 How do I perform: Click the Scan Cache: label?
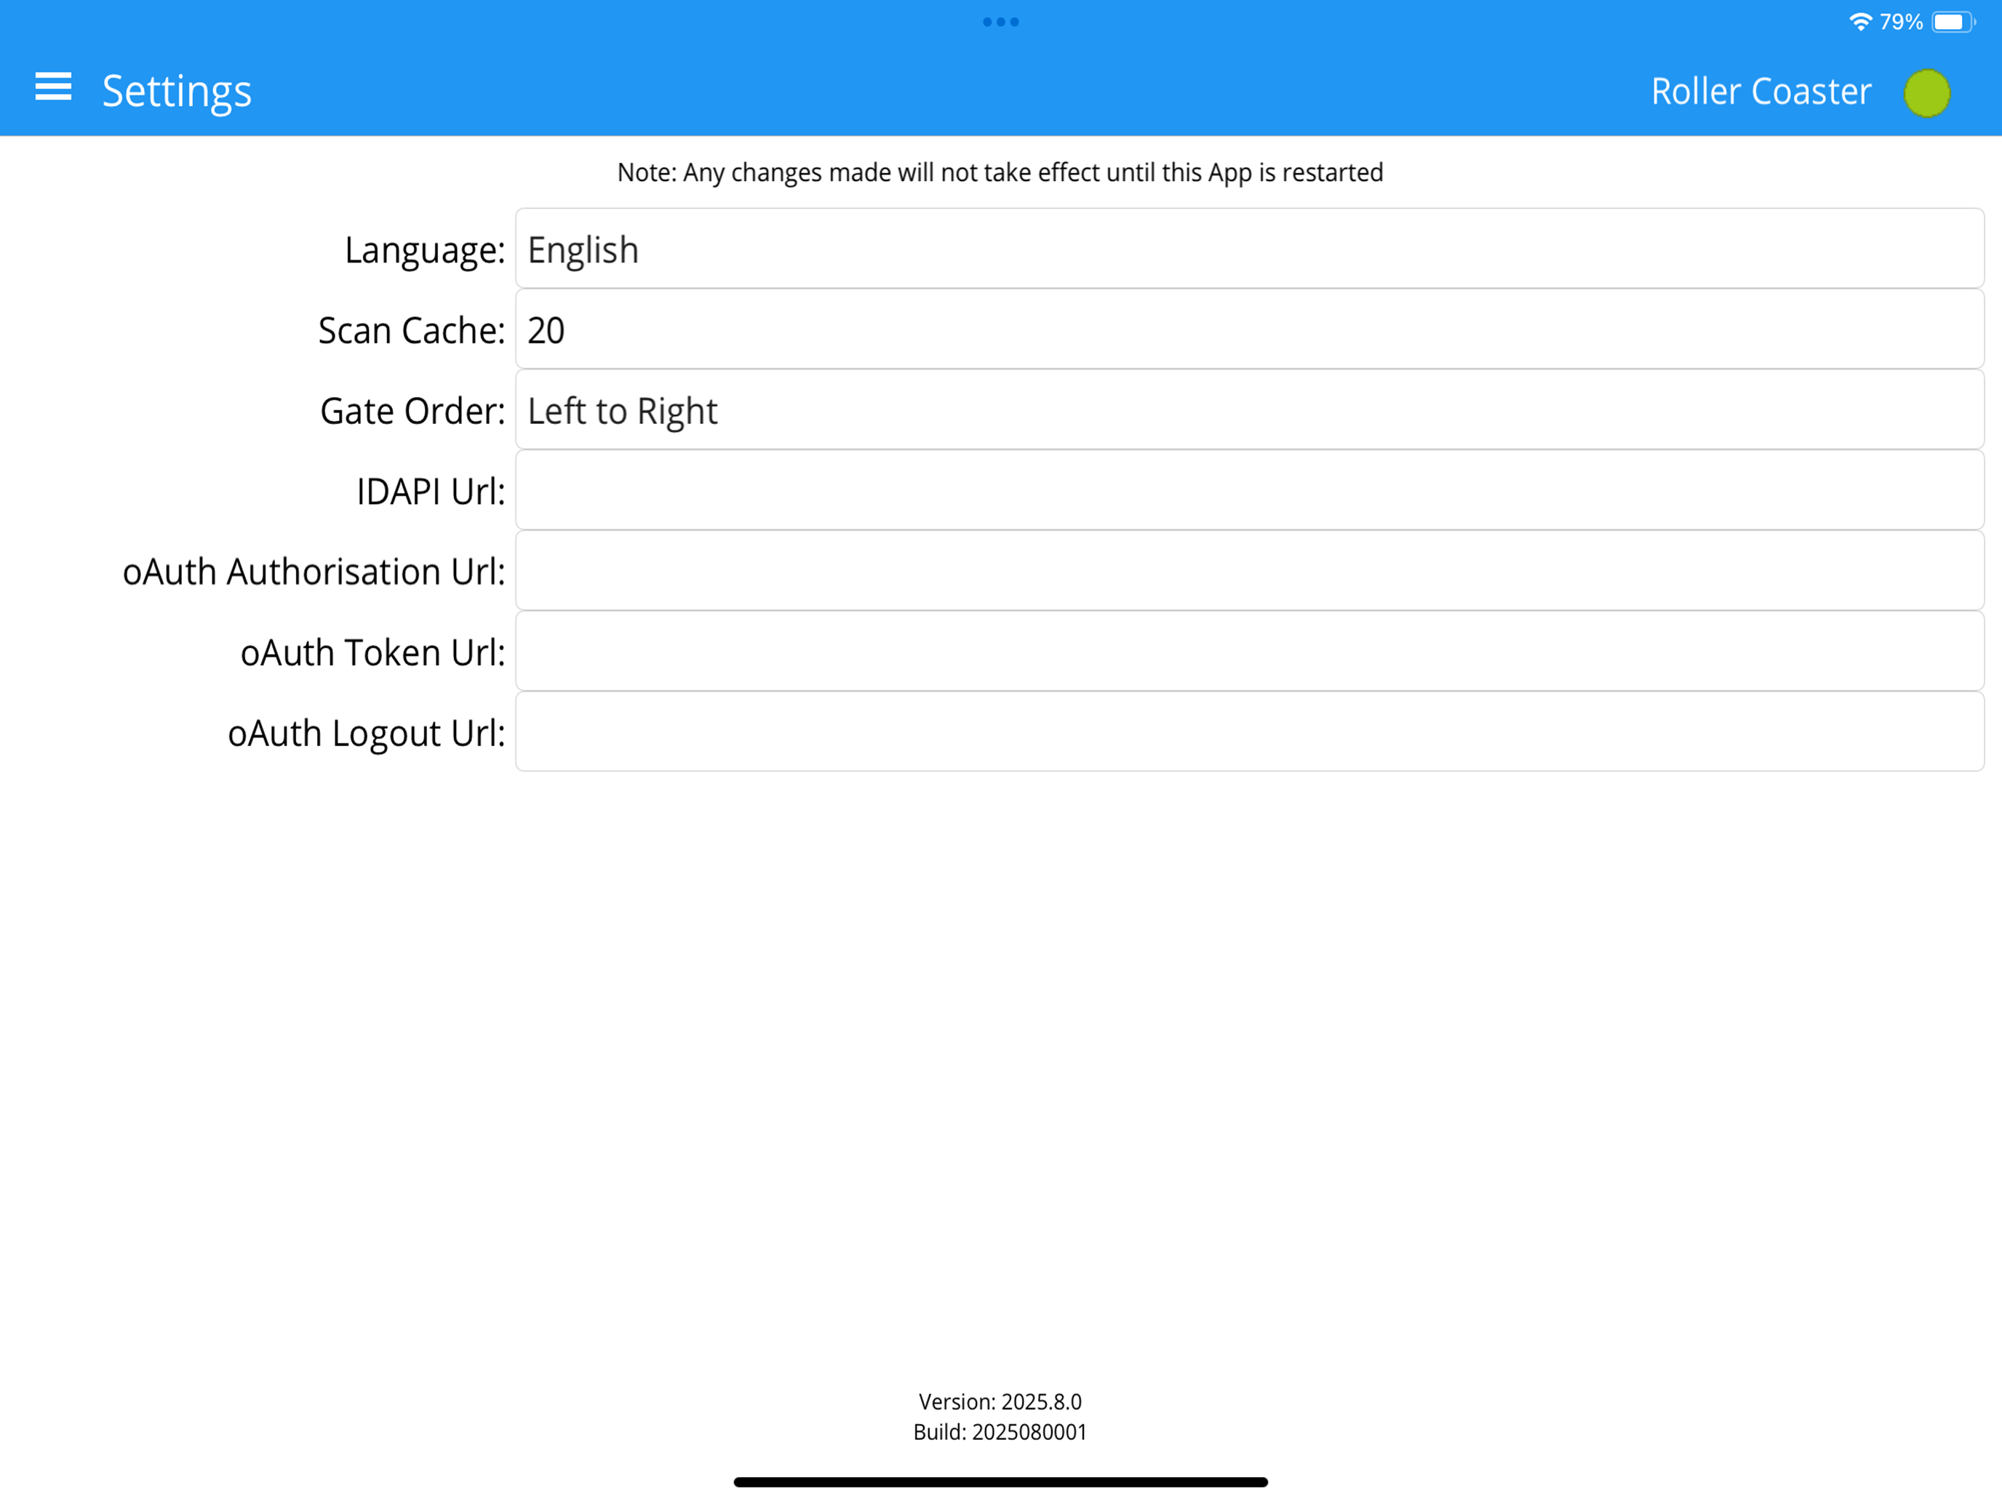(x=412, y=330)
